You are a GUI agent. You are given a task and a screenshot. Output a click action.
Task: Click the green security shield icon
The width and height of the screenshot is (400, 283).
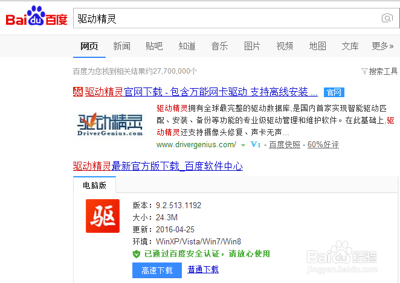(x=137, y=254)
